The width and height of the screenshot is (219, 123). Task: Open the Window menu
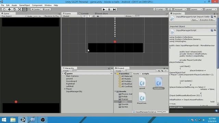48,5
